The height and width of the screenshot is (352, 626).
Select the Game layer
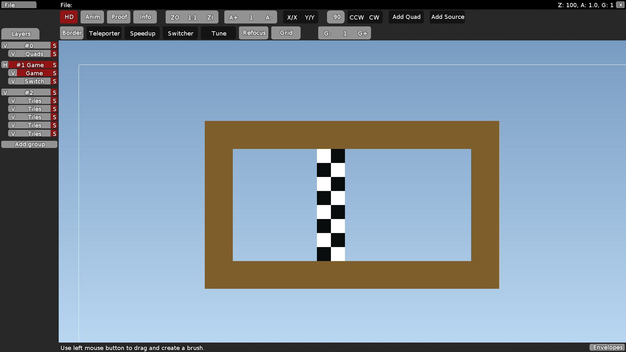(35, 73)
